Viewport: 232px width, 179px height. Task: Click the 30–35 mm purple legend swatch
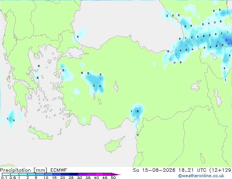(x=82, y=174)
